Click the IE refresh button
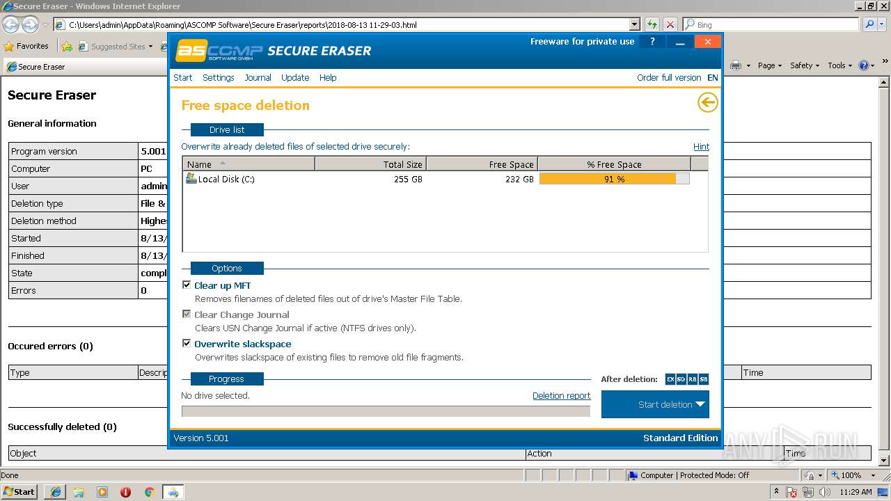This screenshot has width=891, height=501. point(652,24)
